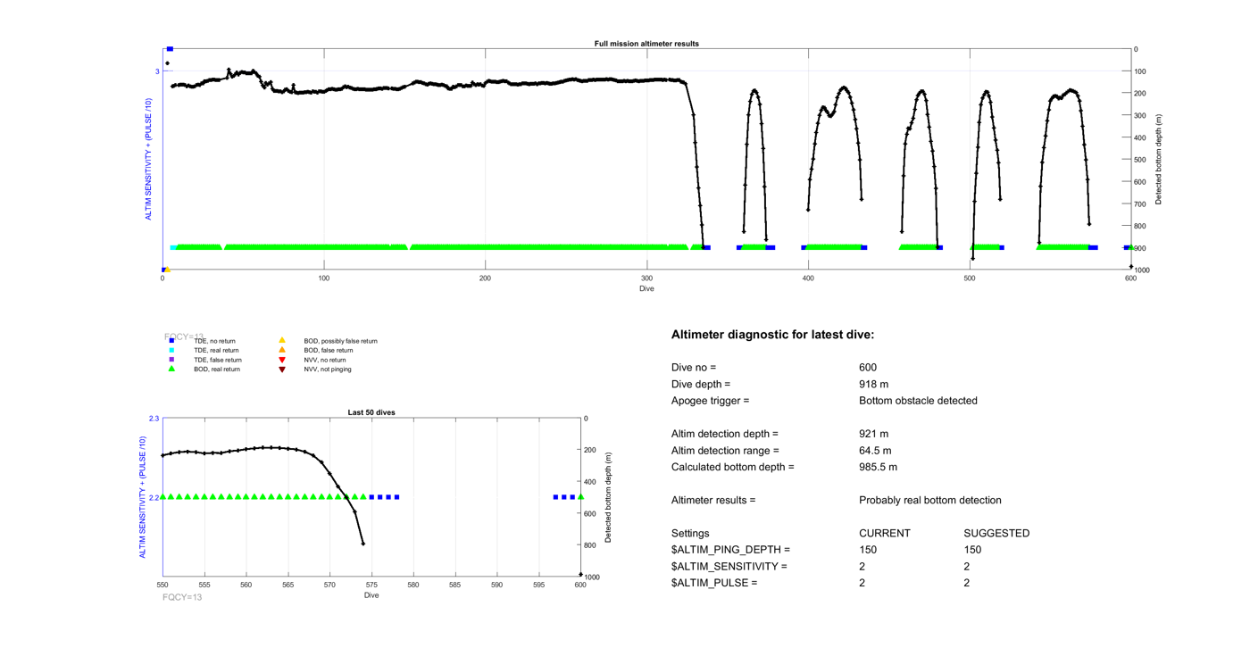Viewport: 1250px width, 648px height.
Task: Click the black data point at dive 600 in the last 50 dives plot
Action: pyautogui.click(x=580, y=575)
